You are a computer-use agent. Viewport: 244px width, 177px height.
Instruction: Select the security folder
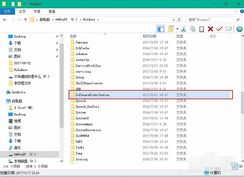click(x=82, y=60)
